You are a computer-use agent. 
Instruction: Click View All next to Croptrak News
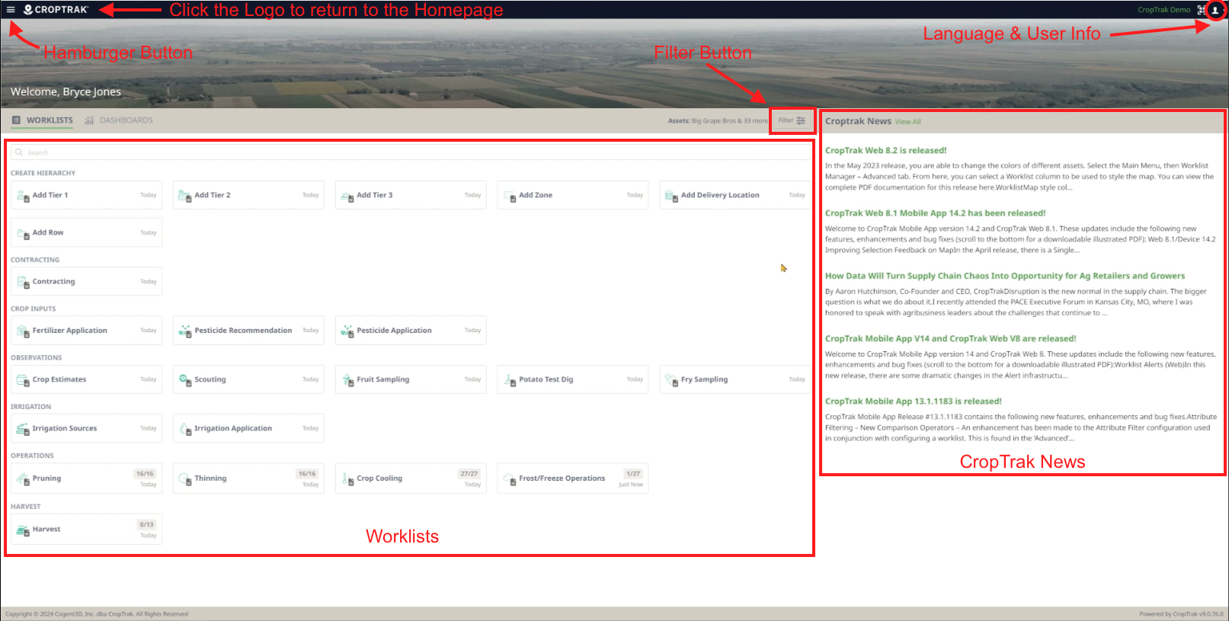907,122
